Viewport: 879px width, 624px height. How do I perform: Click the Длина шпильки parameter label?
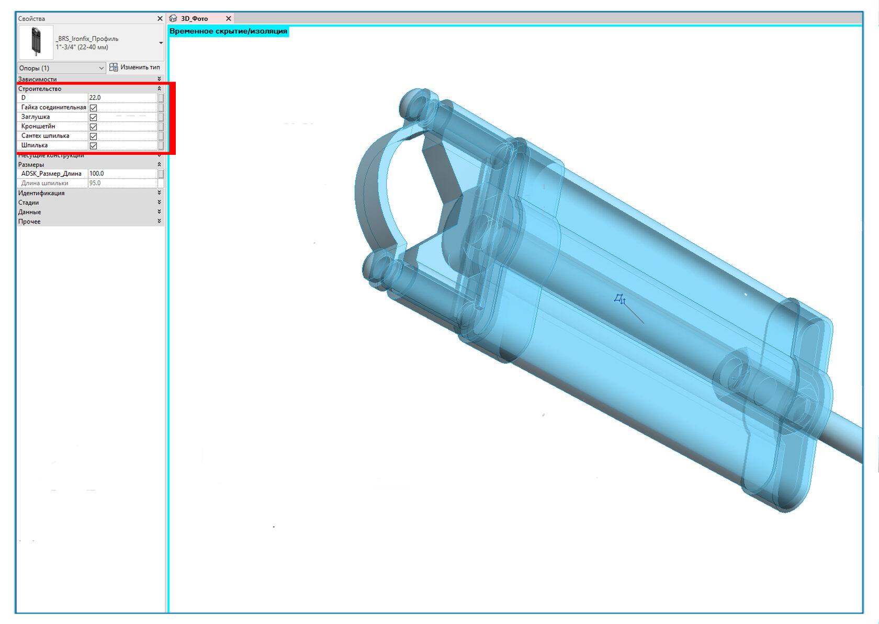[x=44, y=183]
